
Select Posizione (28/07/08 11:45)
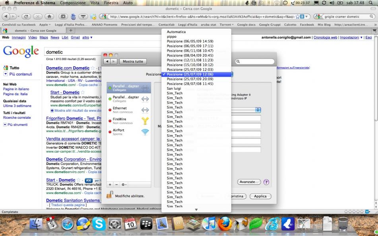[x=196, y=84]
